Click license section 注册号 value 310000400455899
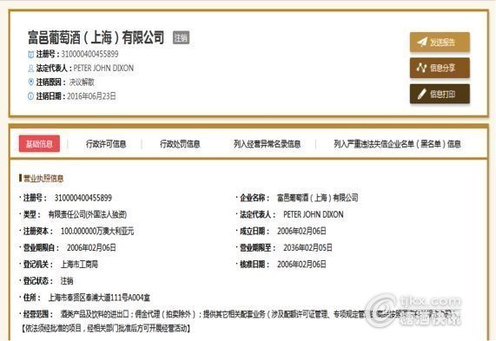 click(x=83, y=198)
